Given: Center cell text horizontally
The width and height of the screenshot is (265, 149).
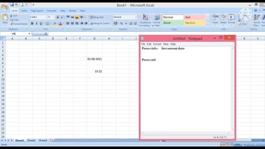Looking at the screenshot, I should coord(72,23).
